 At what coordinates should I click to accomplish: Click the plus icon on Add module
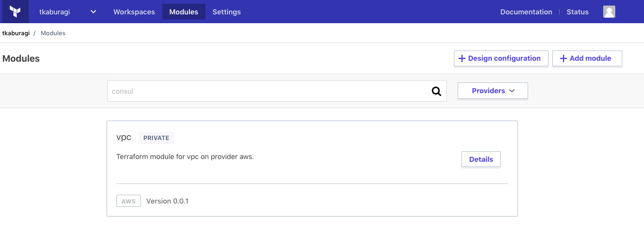563,58
